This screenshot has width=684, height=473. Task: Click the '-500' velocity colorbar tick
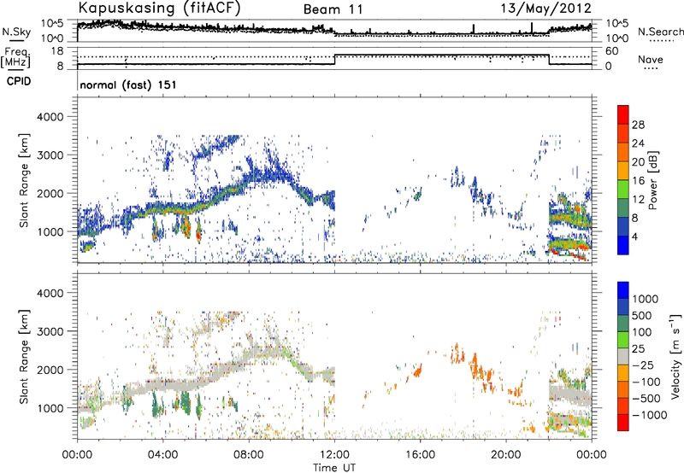646,398
